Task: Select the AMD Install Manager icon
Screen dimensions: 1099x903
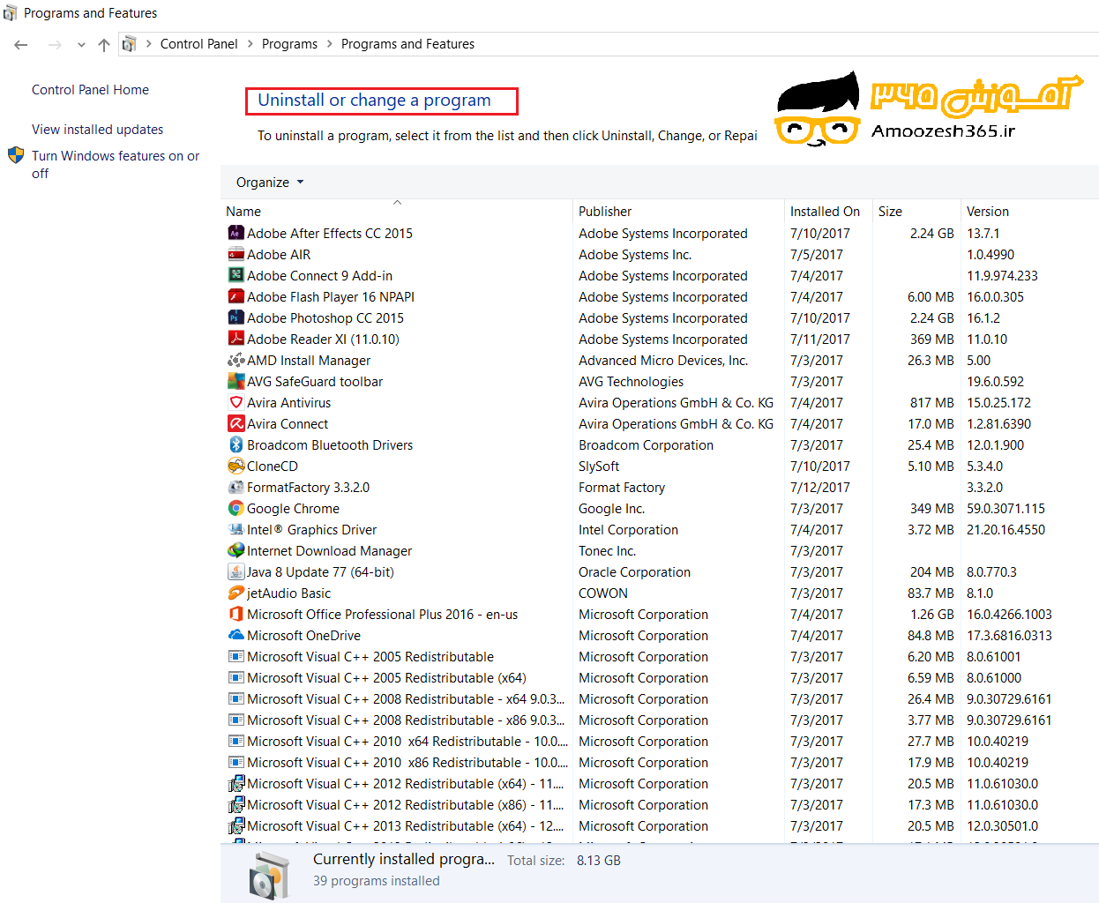Action: [235, 360]
